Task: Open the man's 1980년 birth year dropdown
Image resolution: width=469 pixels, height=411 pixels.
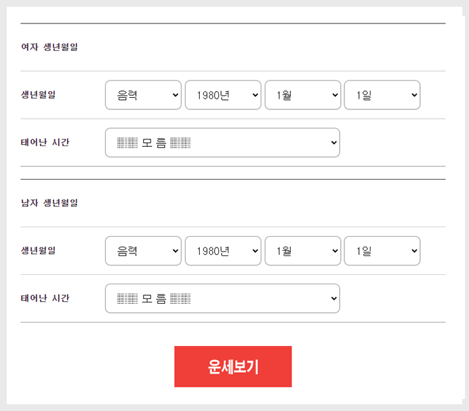Action: pos(223,251)
